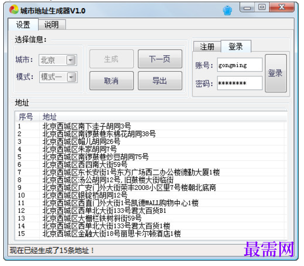
Task: Select row 西单北大街133号君太百货B1
Action: [151, 211]
